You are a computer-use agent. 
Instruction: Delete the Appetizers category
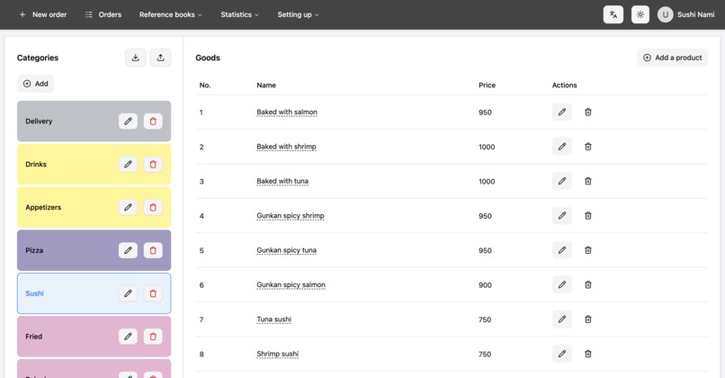pyautogui.click(x=153, y=207)
